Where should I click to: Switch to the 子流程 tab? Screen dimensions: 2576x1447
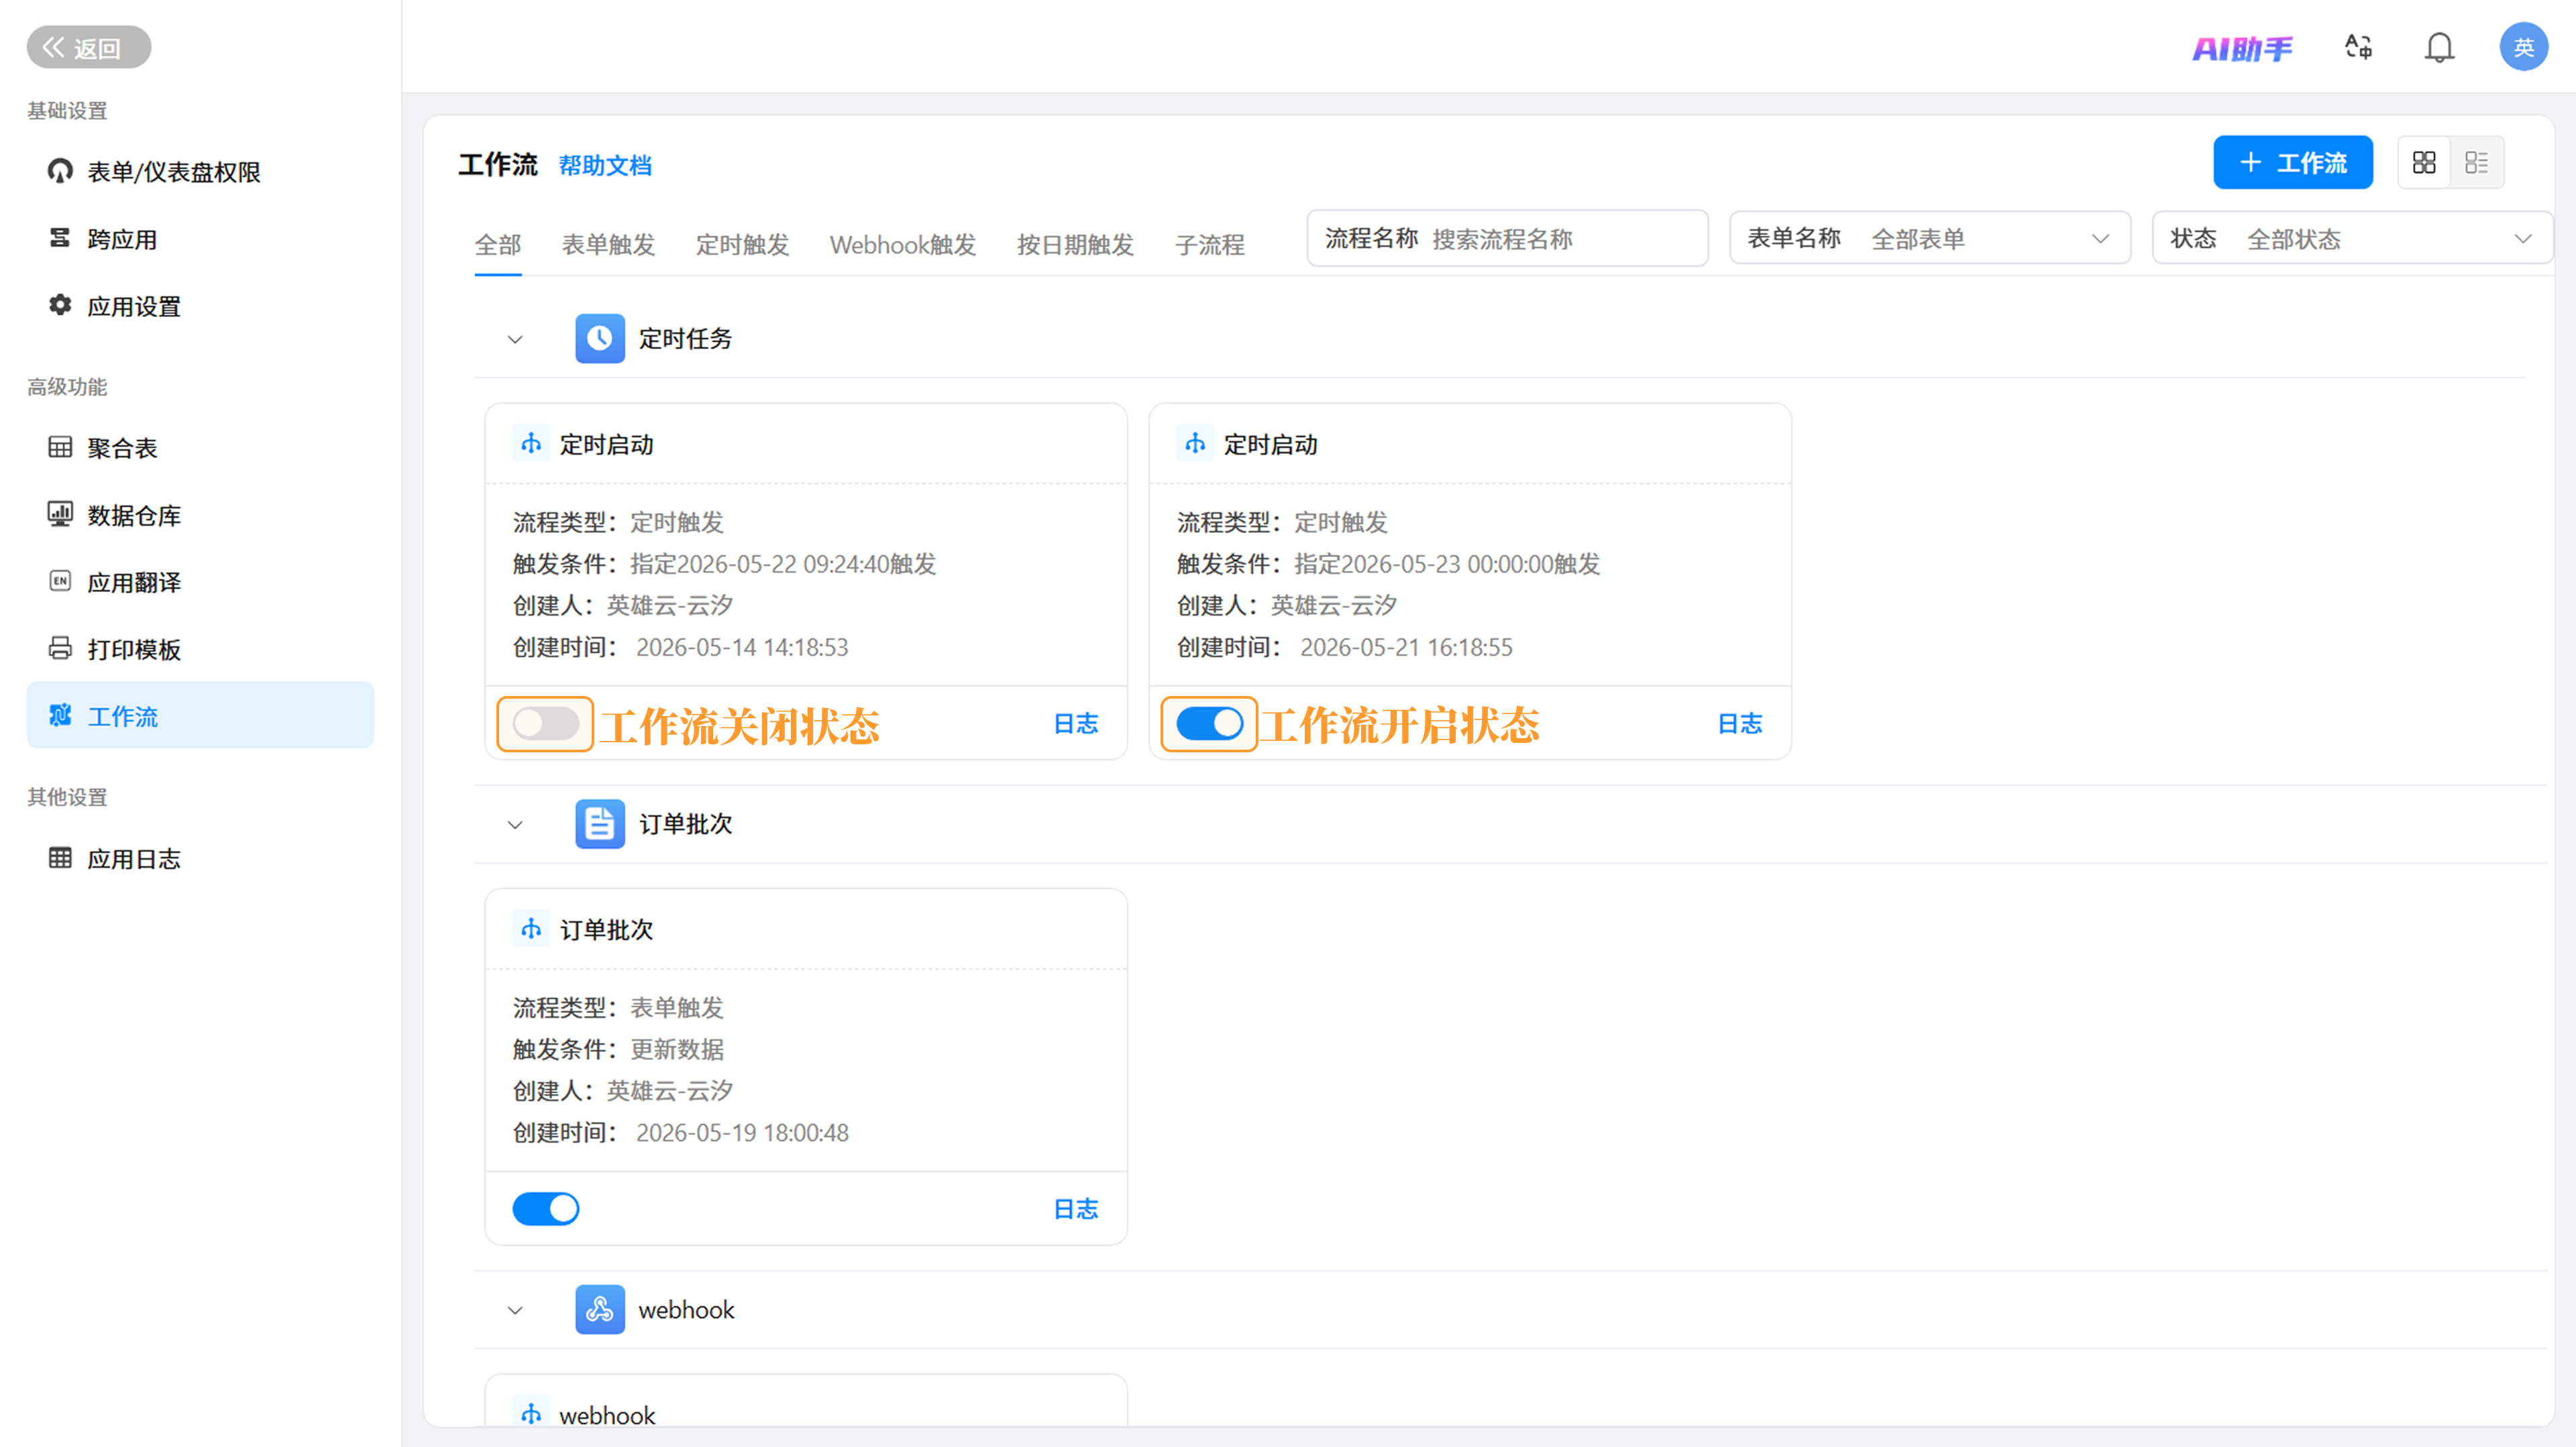(x=1210, y=244)
